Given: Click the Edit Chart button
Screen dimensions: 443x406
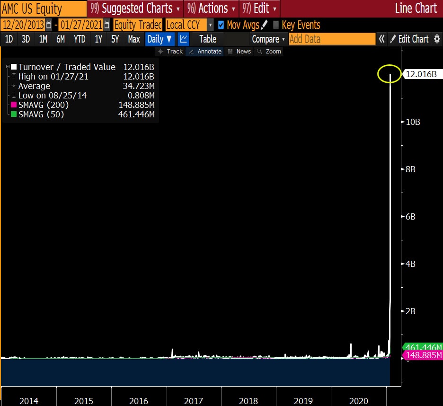Looking at the screenshot, I should point(410,39).
